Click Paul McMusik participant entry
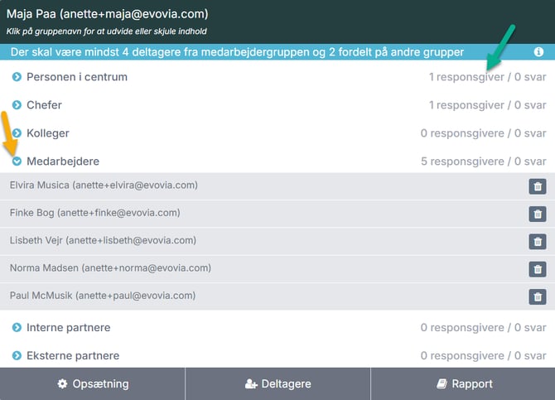555x400 pixels. click(x=104, y=296)
